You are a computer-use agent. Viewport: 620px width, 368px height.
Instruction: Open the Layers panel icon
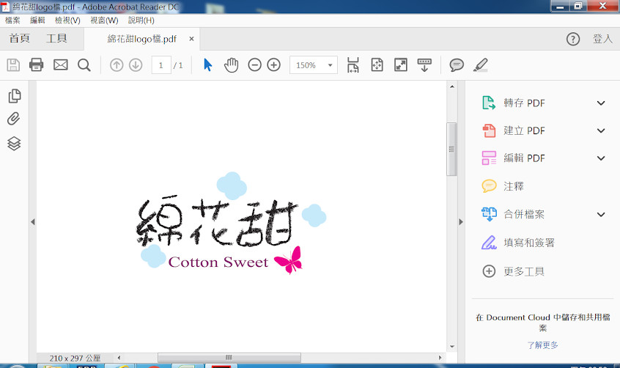click(x=14, y=143)
